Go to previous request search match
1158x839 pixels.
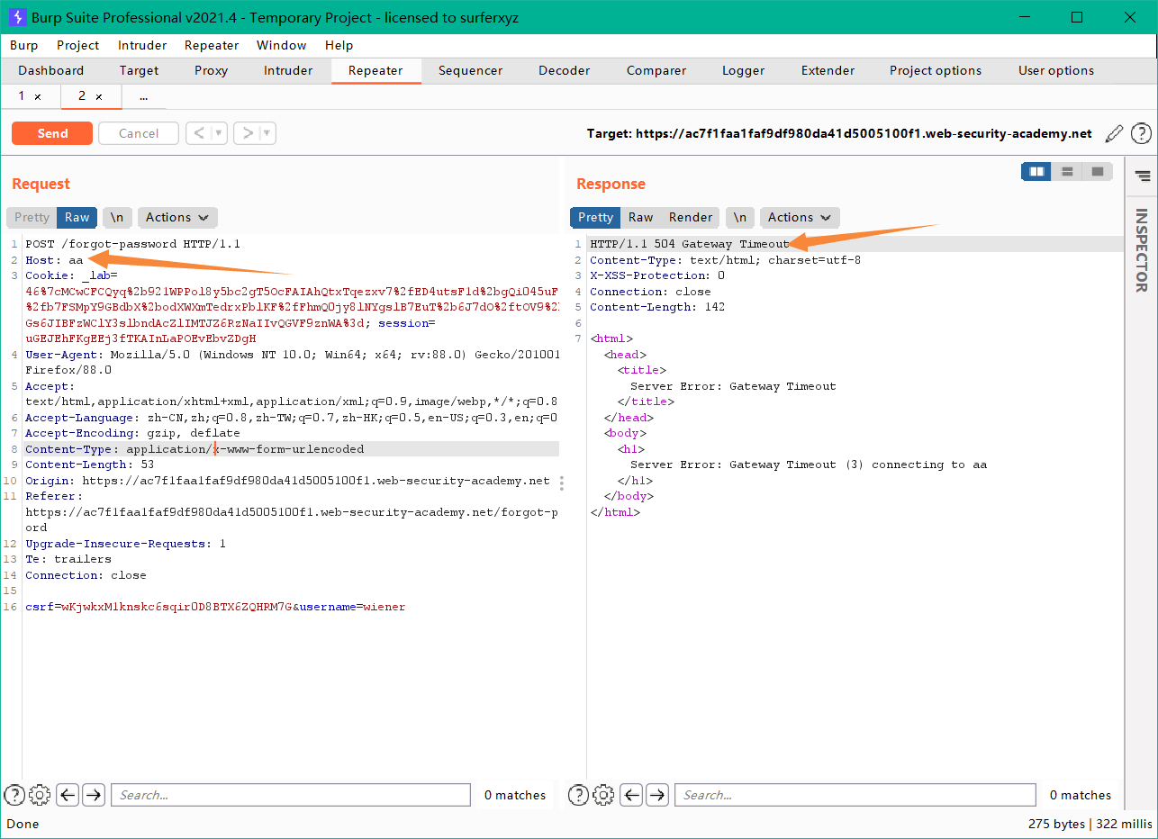pyautogui.click(x=68, y=795)
